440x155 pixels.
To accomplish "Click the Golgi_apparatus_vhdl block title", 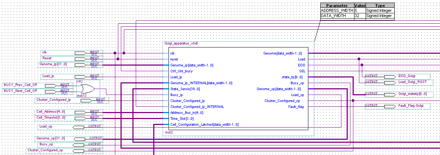I will tap(181, 43).
